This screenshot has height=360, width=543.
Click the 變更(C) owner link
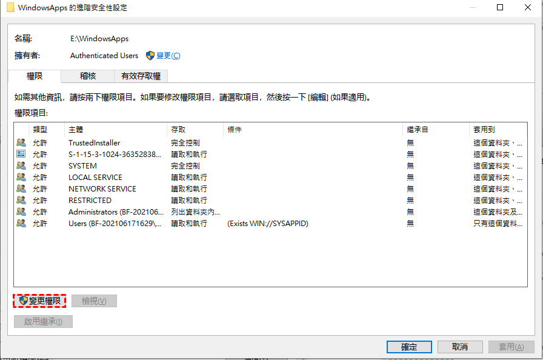coord(168,56)
